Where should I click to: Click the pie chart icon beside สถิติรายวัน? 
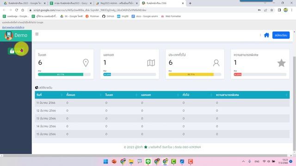pyautogui.click(x=37, y=88)
